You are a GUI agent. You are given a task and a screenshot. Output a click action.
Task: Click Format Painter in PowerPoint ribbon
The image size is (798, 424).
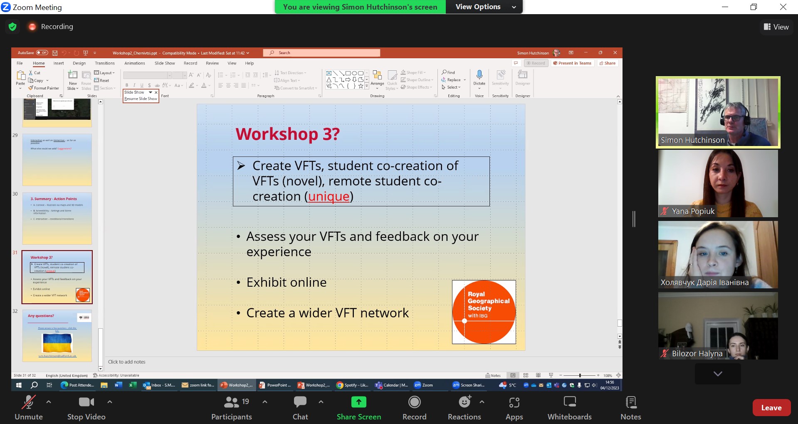[44, 88]
